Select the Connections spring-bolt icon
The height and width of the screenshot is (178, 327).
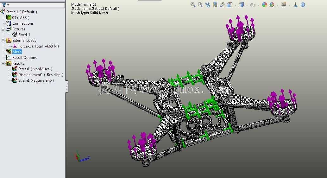click(x=9, y=23)
